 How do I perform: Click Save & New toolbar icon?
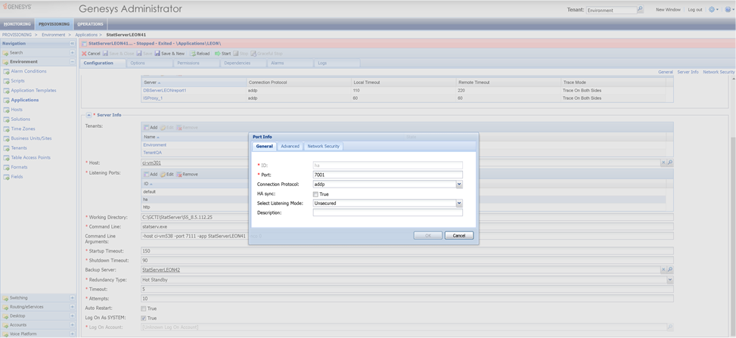pos(157,54)
